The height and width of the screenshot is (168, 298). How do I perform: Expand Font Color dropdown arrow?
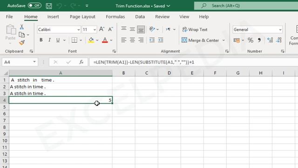[x=111, y=40]
